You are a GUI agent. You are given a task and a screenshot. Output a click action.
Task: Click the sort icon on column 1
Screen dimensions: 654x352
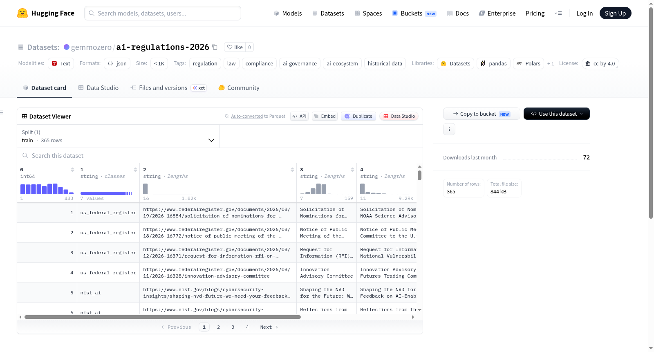(135, 170)
